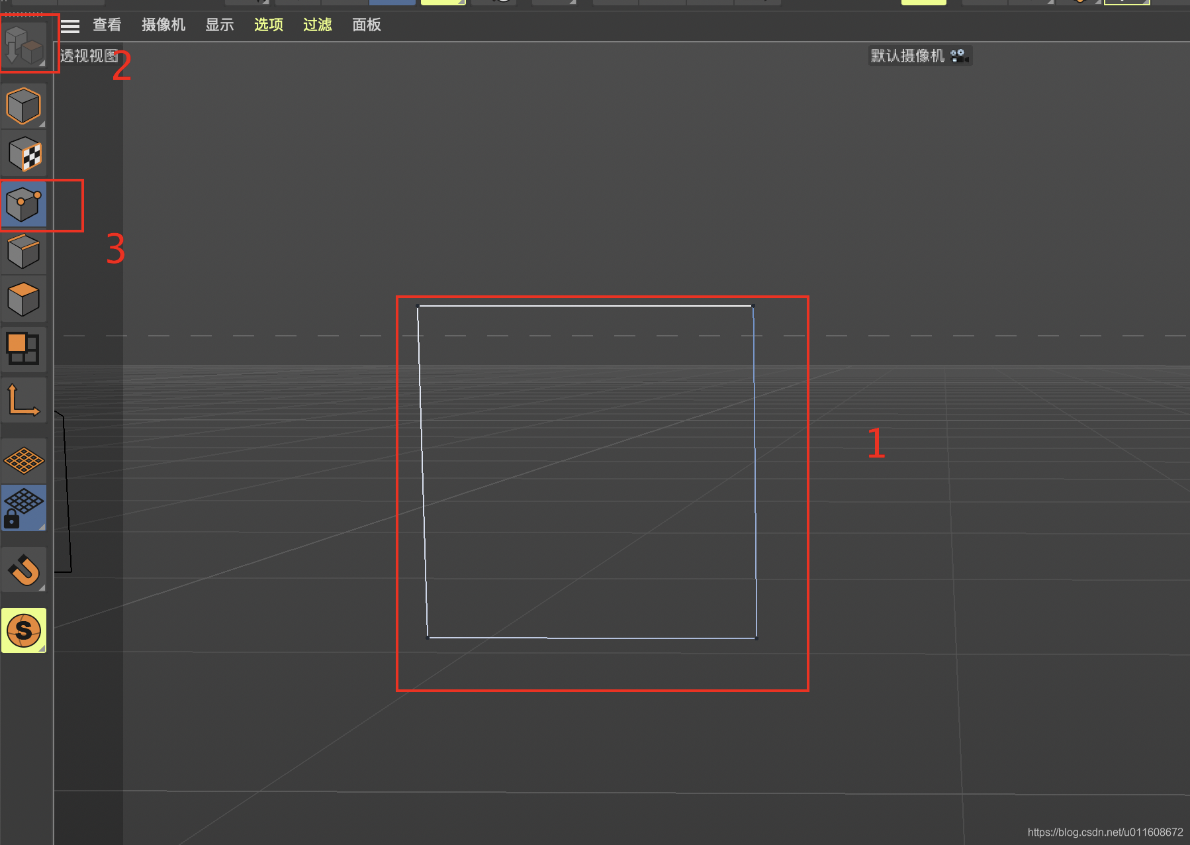Select the Model mode cube icon
Image resolution: width=1190 pixels, height=845 pixels.
tap(24, 106)
